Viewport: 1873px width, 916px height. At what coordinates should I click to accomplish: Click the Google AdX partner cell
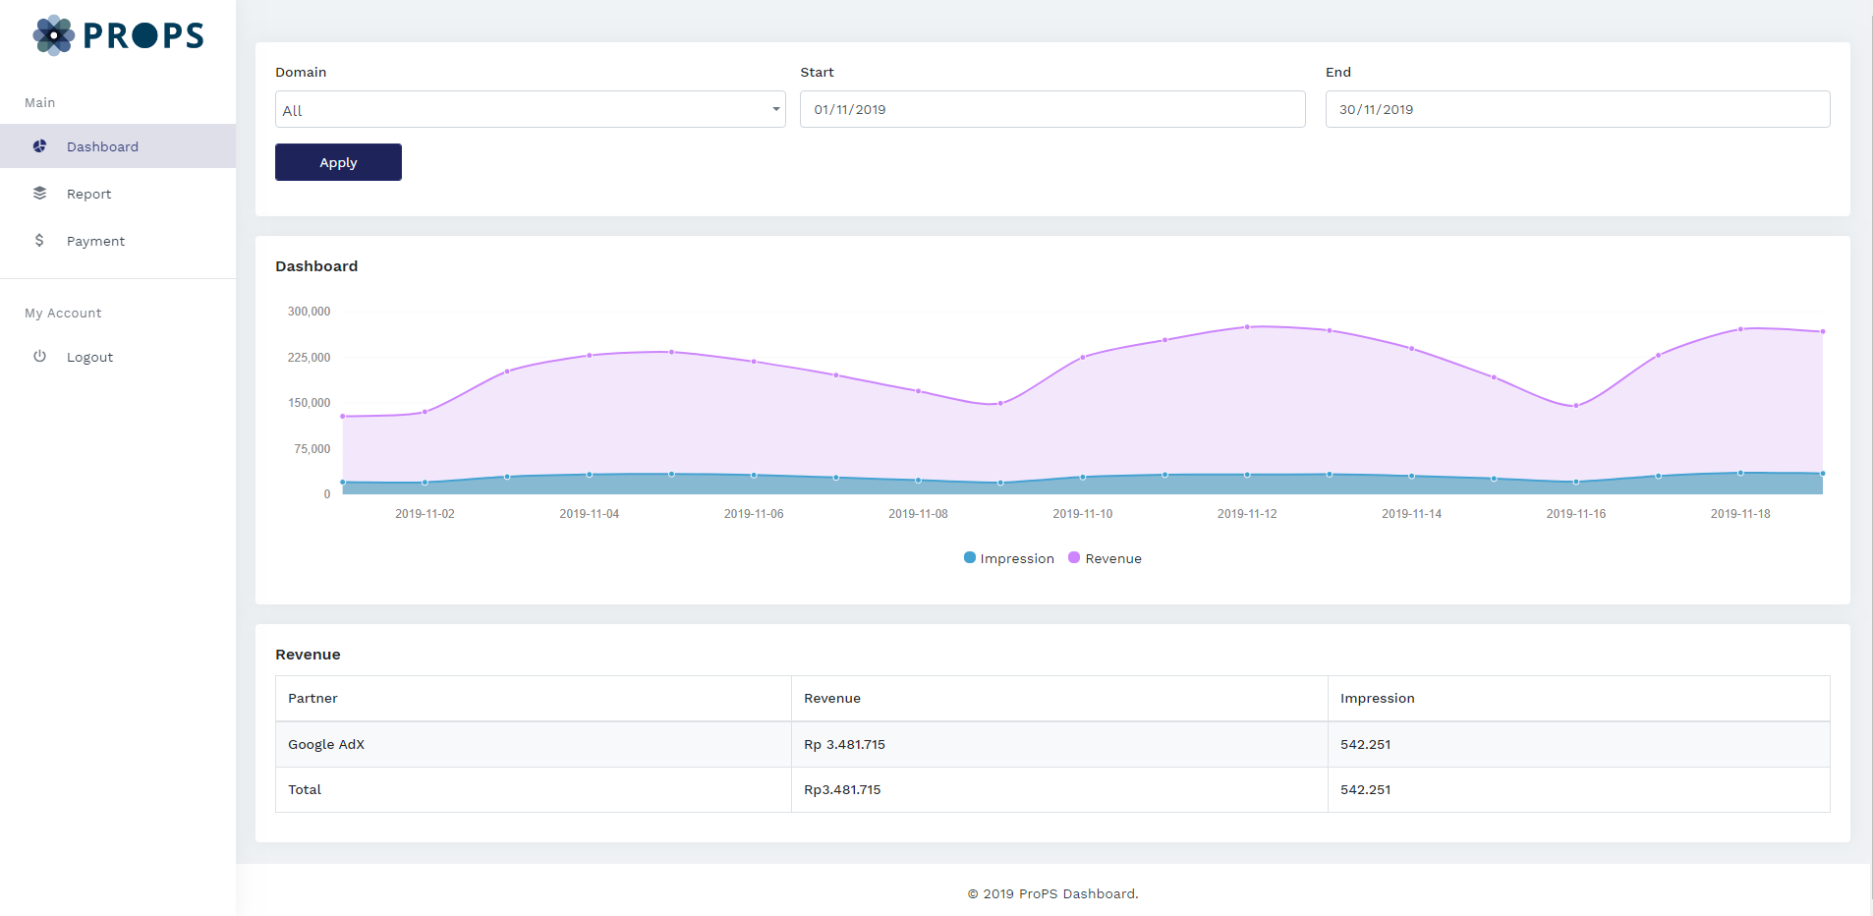[534, 745]
